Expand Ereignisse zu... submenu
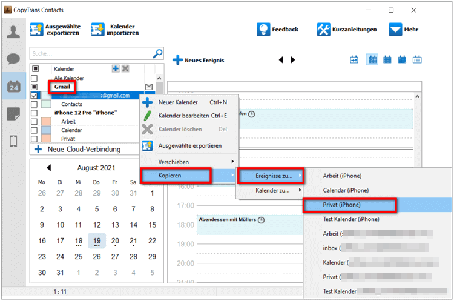Screen dimensions: 454x301 click(271, 176)
